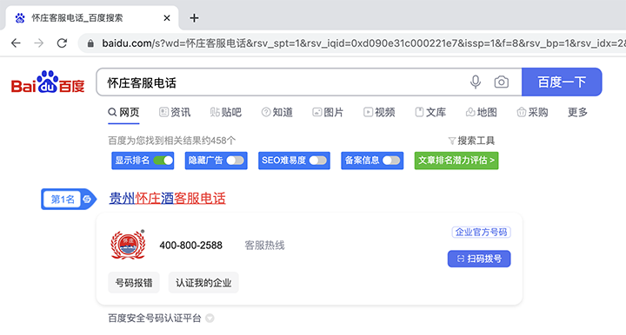Open the 知道 tab
The height and width of the screenshot is (335, 626).
point(277,112)
